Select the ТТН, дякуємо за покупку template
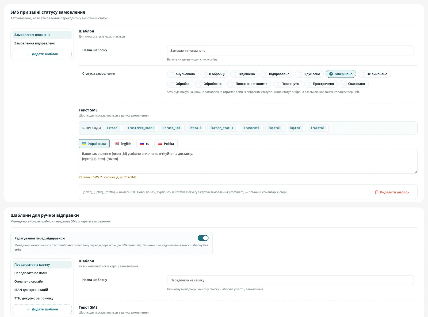Screen dimensions: 428x317 tap(42, 298)
